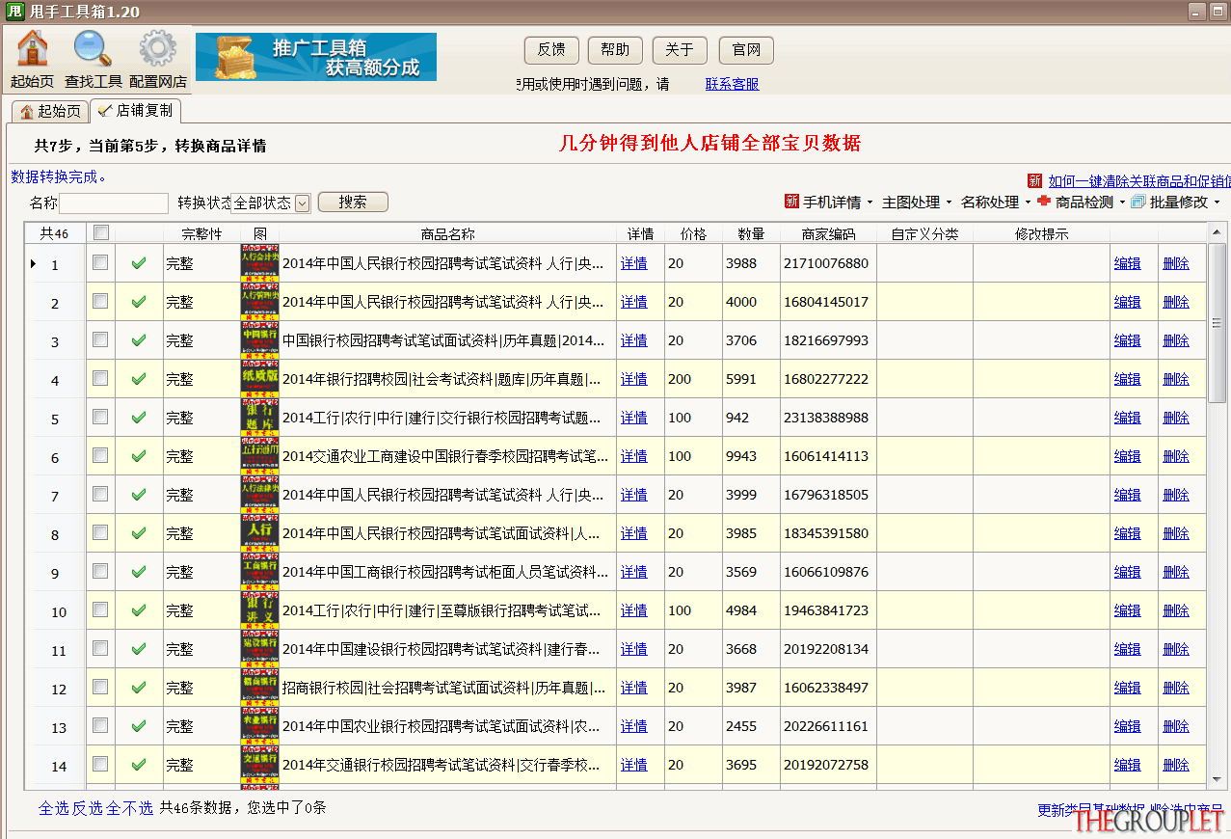Screen dimensions: 1231x839
Task: Click the 反选 invert selection link
Action: (88, 808)
